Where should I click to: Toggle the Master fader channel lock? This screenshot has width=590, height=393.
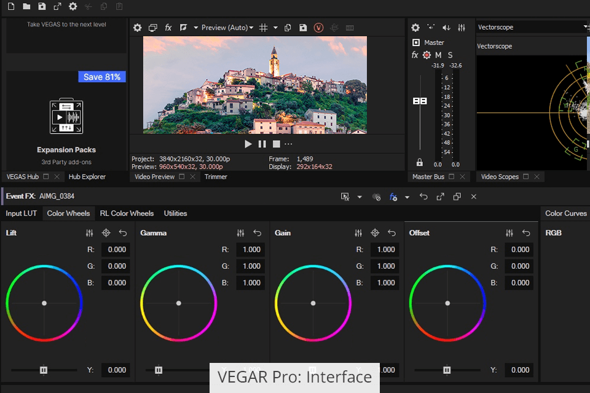[x=420, y=163]
